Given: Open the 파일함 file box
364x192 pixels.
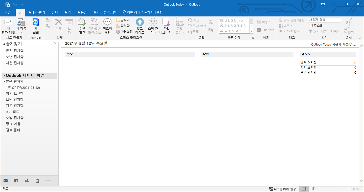Looking at the screenshot, I should 123,26.
